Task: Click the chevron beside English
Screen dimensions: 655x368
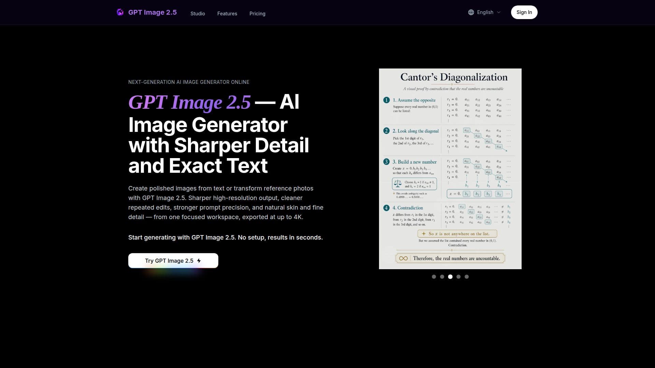Action: pyautogui.click(x=499, y=12)
